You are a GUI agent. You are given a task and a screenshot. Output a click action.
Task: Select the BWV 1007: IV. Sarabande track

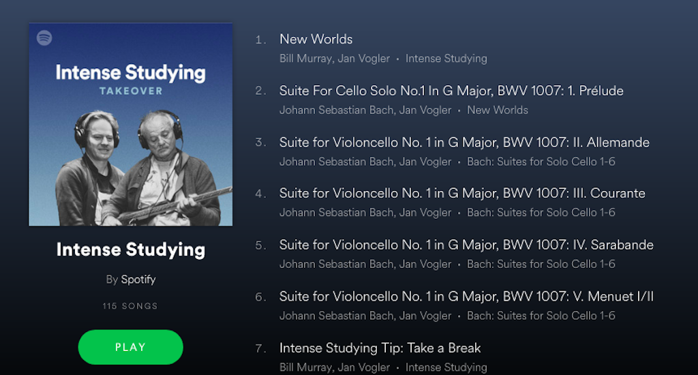[x=466, y=245]
